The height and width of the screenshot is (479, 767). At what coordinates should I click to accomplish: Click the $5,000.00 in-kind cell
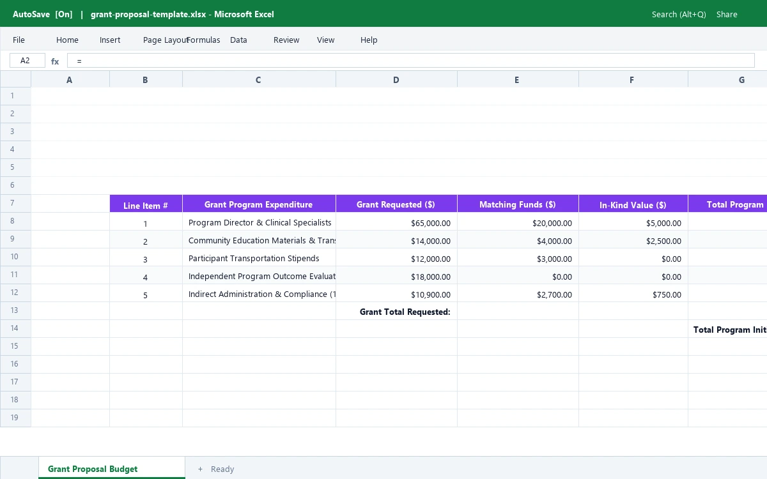pos(633,222)
